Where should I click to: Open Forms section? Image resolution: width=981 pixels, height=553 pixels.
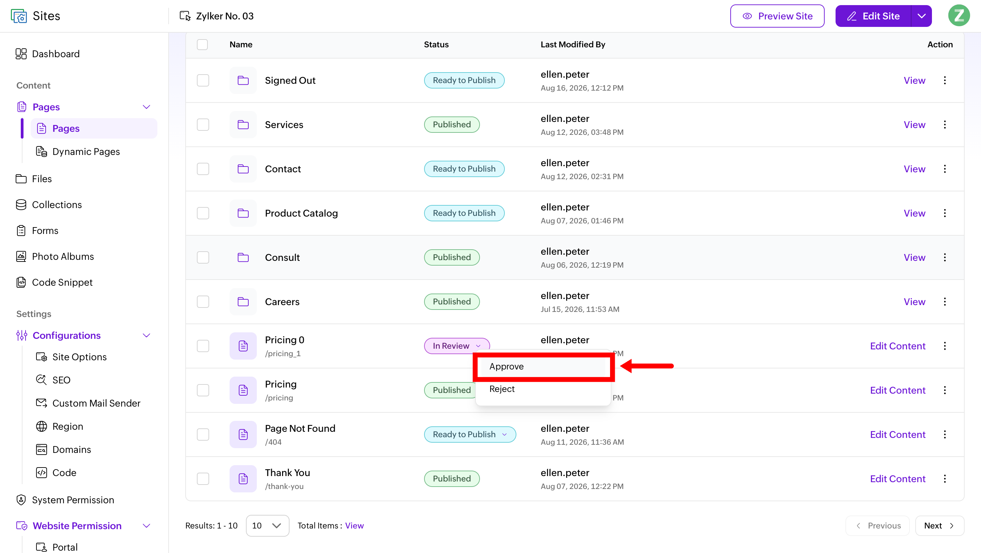pyautogui.click(x=37, y=231)
